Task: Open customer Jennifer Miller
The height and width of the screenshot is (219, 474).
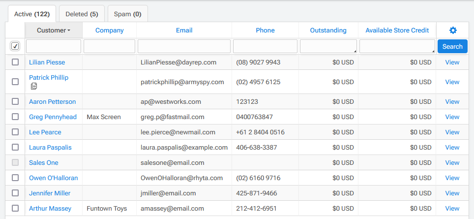Action: [50, 193]
